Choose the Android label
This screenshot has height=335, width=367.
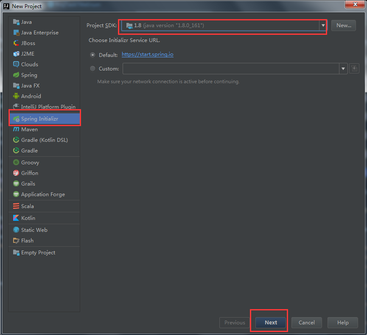[x=31, y=96]
